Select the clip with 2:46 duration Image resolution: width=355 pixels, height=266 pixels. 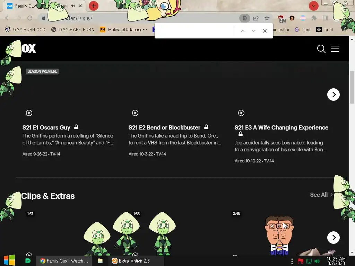pyautogui.click(x=236, y=213)
